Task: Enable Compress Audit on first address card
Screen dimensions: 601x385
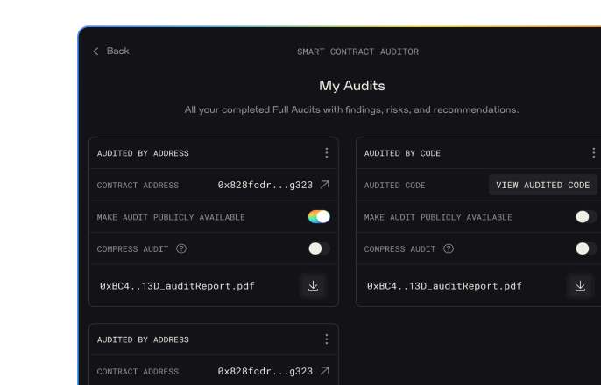Action: (x=319, y=248)
